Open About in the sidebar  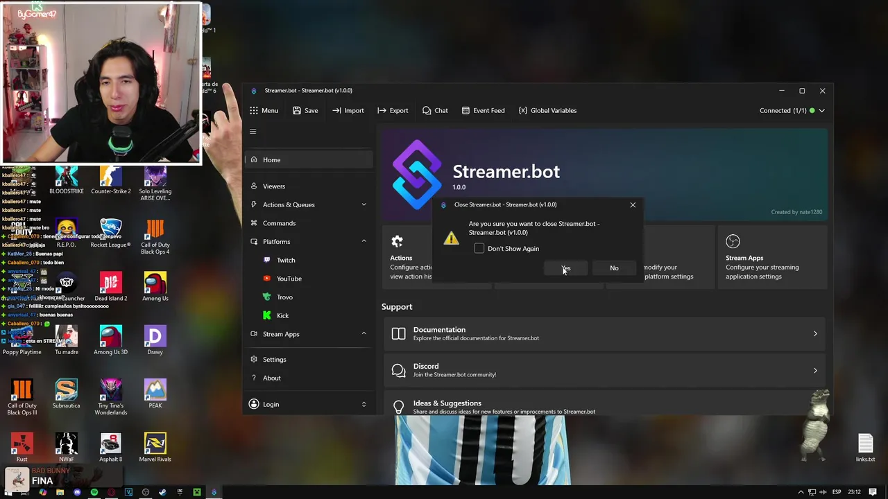tap(309, 378)
